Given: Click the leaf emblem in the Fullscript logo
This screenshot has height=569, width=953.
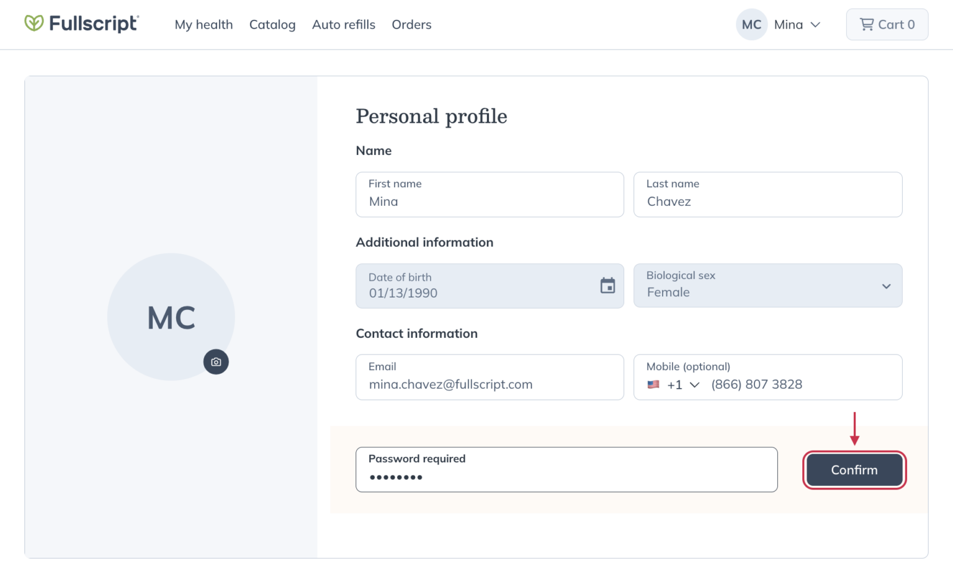Looking at the screenshot, I should click(x=35, y=23).
